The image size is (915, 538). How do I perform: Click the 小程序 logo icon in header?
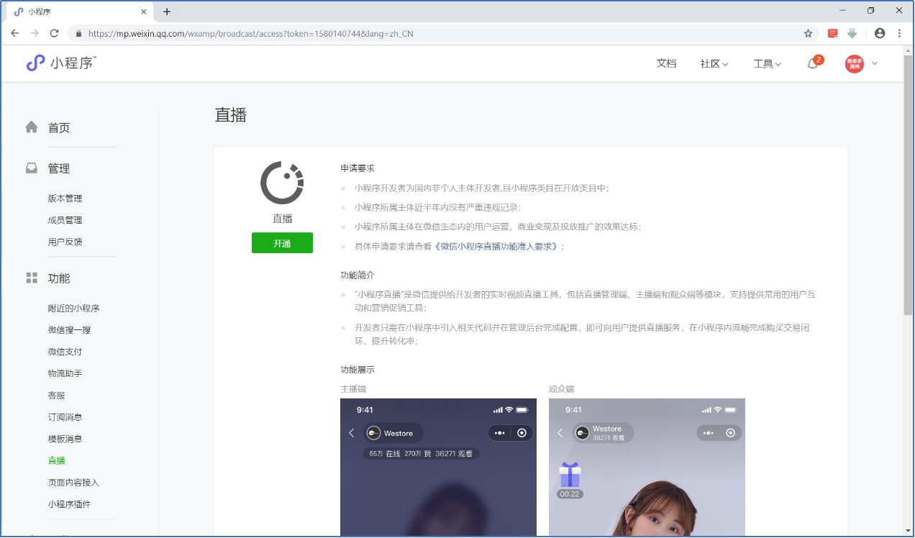tap(35, 63)
